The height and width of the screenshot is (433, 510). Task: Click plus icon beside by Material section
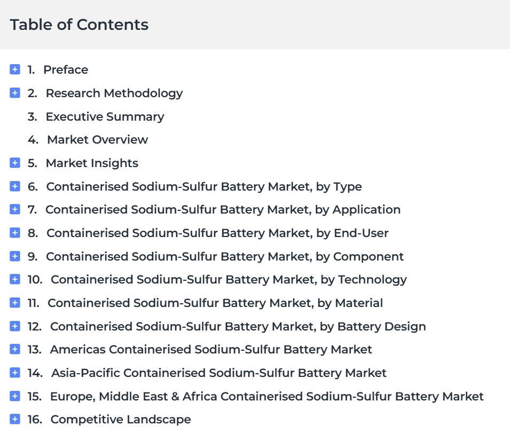15,303
